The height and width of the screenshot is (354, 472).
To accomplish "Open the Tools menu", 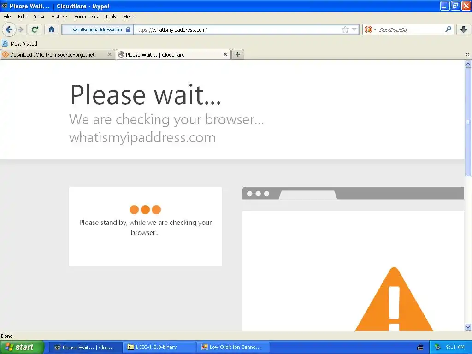I will pyautogui.click(x=111, y=17).
